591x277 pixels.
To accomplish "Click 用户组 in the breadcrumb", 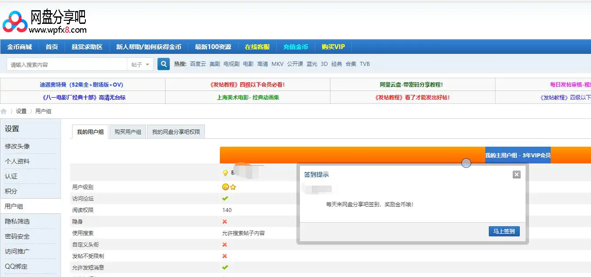I will [43, 111].
